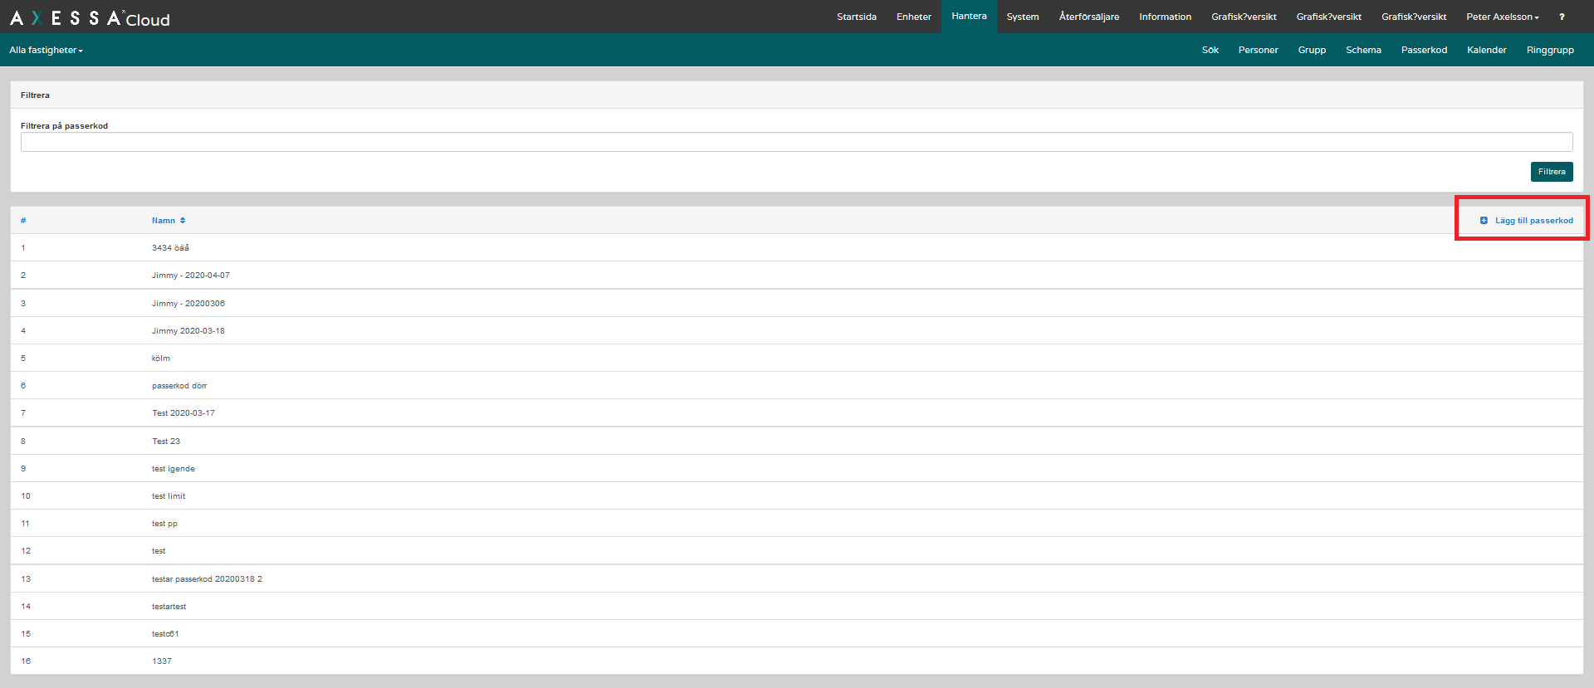Click the plus icon beside Lägg till passerkod
Screen dimensions: 1594x688
pyautogui.click(x=1484, y=221)
